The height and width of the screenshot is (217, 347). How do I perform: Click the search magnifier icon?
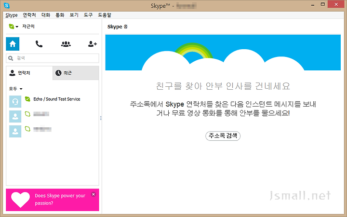(x=11, y=58)
